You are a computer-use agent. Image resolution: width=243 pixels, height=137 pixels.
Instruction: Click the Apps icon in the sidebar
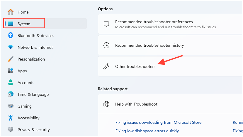[11, 71]
